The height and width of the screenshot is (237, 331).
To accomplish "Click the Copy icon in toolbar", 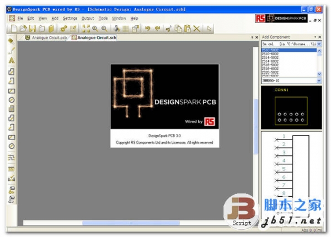I will [x=178, y=29].
